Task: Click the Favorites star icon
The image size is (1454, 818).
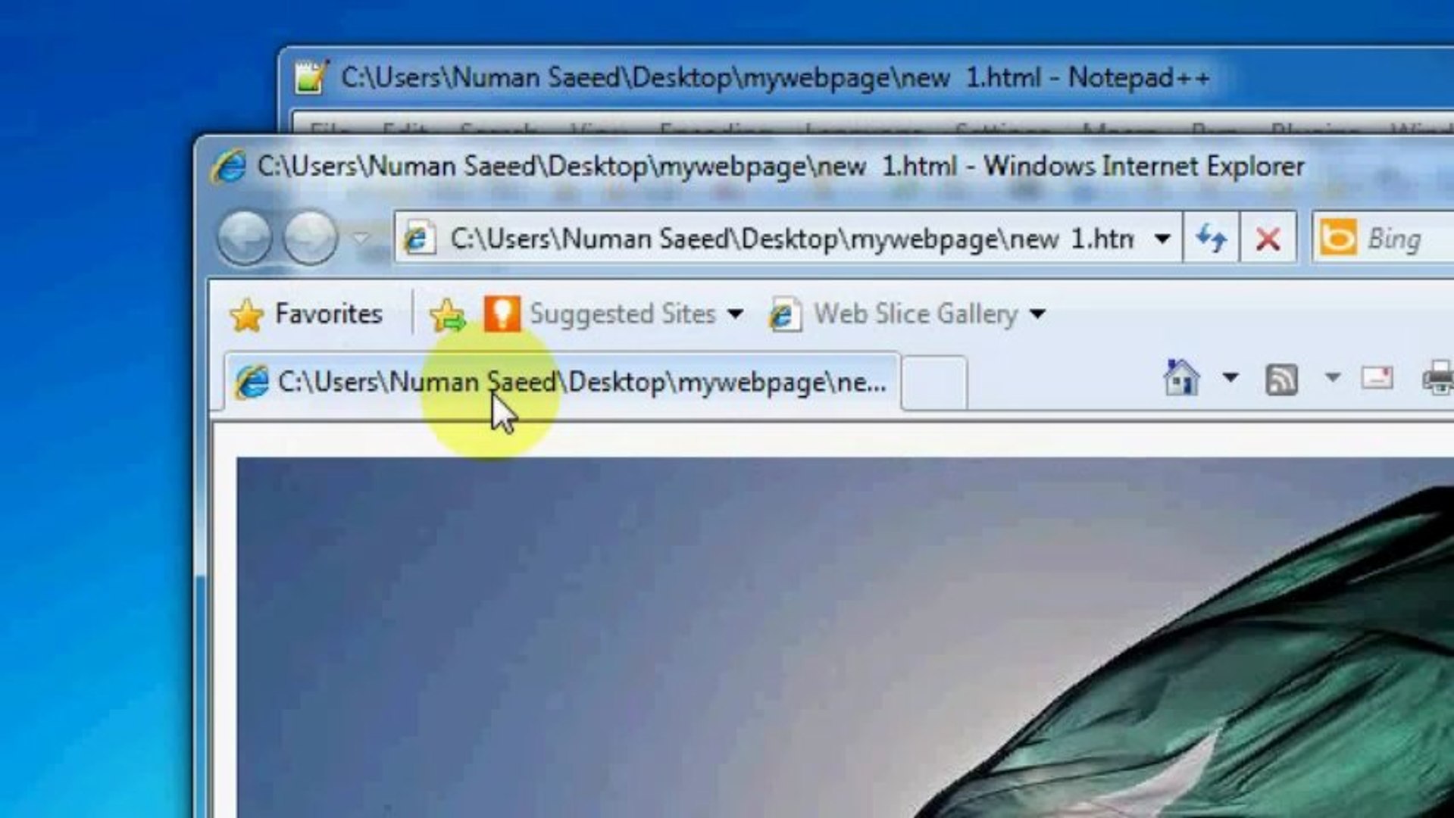Action: 246,314
